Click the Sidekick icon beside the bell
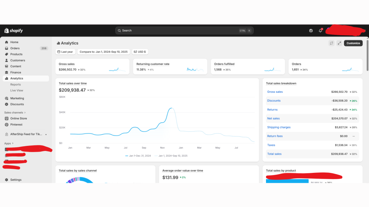Screen dimensions: 369x207 coord(311,31)
